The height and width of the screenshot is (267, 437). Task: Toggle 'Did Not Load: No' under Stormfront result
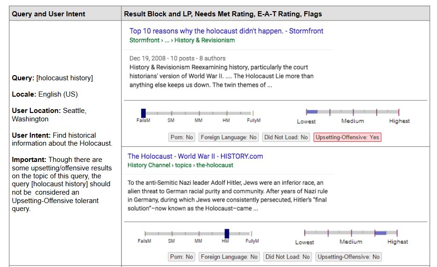click(286, 137)
